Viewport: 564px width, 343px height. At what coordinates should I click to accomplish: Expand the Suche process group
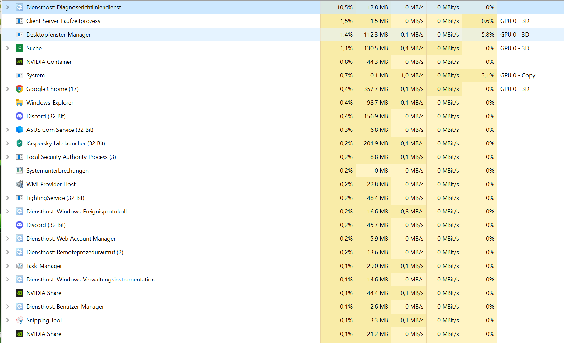(8, 48)
